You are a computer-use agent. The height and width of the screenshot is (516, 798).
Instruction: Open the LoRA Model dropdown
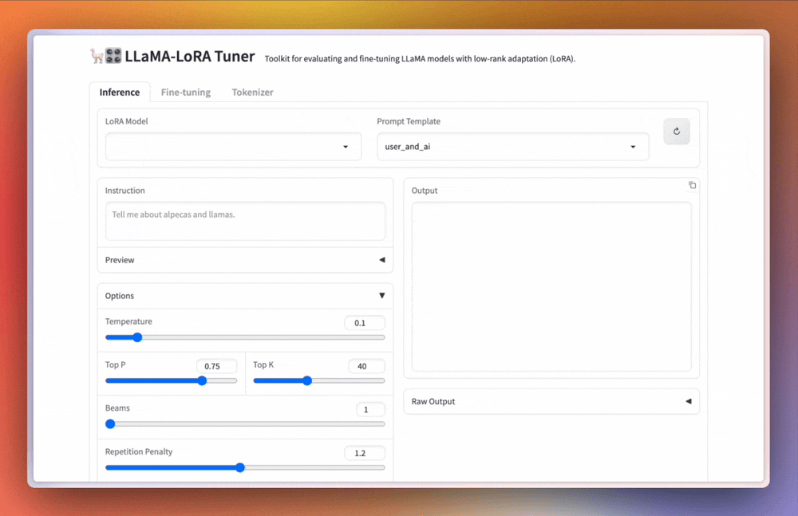point(233,147)
